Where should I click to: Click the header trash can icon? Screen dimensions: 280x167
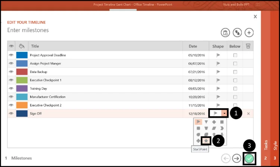tap(248, 46)
